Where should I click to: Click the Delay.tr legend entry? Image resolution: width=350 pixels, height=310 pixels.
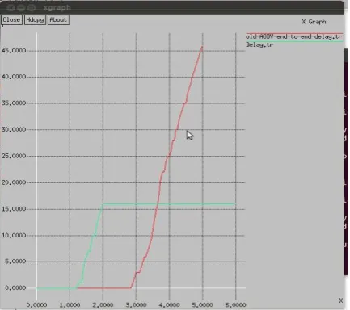click(259, 44)
